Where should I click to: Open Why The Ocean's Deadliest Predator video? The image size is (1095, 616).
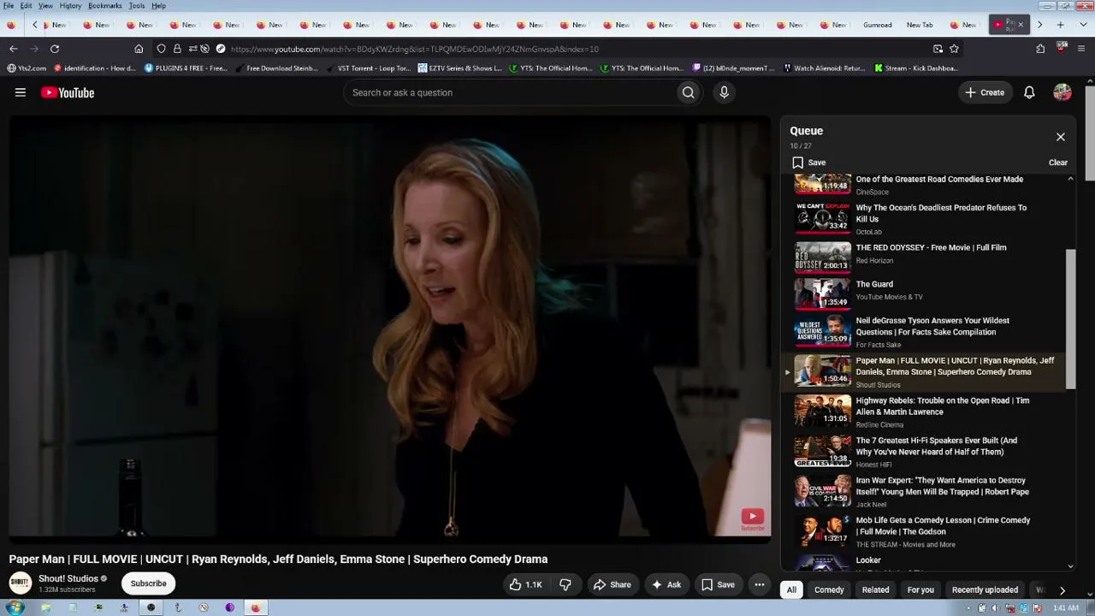click(x=941, y=213)
